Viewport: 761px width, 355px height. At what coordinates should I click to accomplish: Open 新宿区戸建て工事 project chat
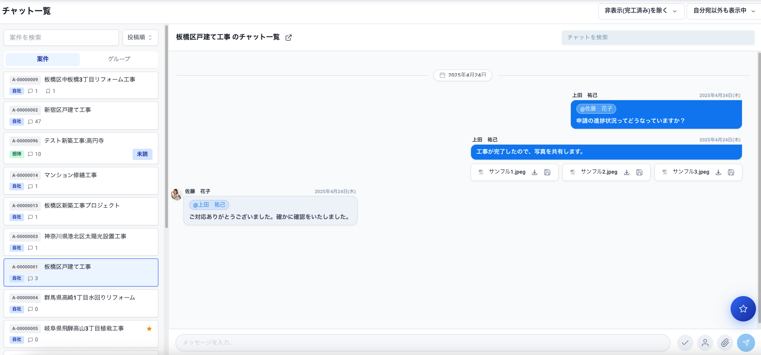81,116
